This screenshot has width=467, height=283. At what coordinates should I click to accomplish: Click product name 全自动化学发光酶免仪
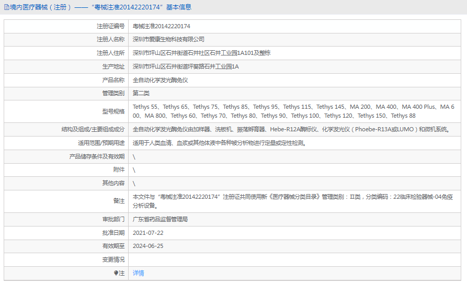tap(160, 80)
